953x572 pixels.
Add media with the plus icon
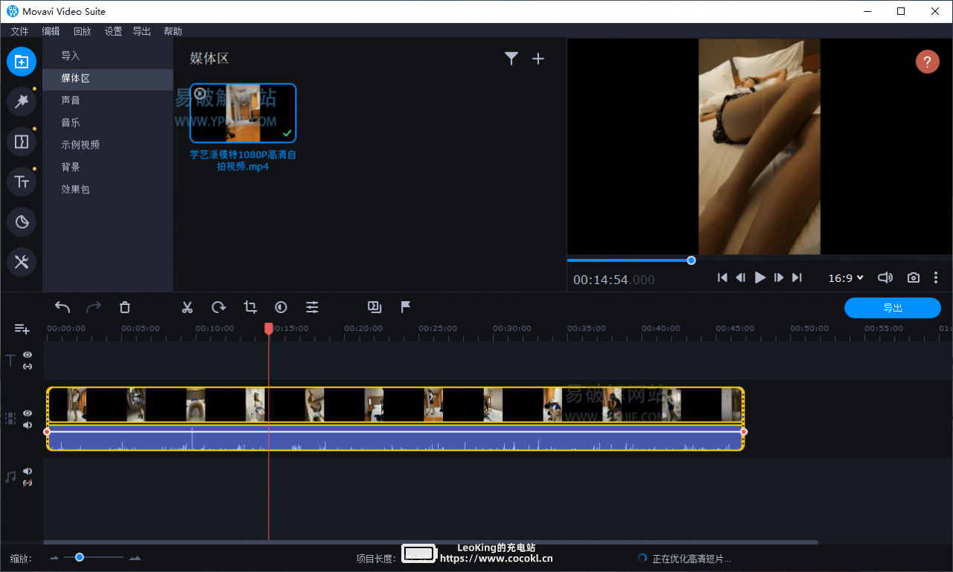(x=538, y=59)
